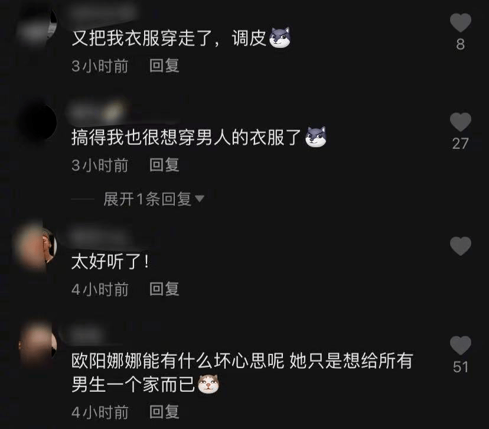
Task: Open the first commenter's blurred avatar
Action: pyautogui.click(x=36, y=28)
